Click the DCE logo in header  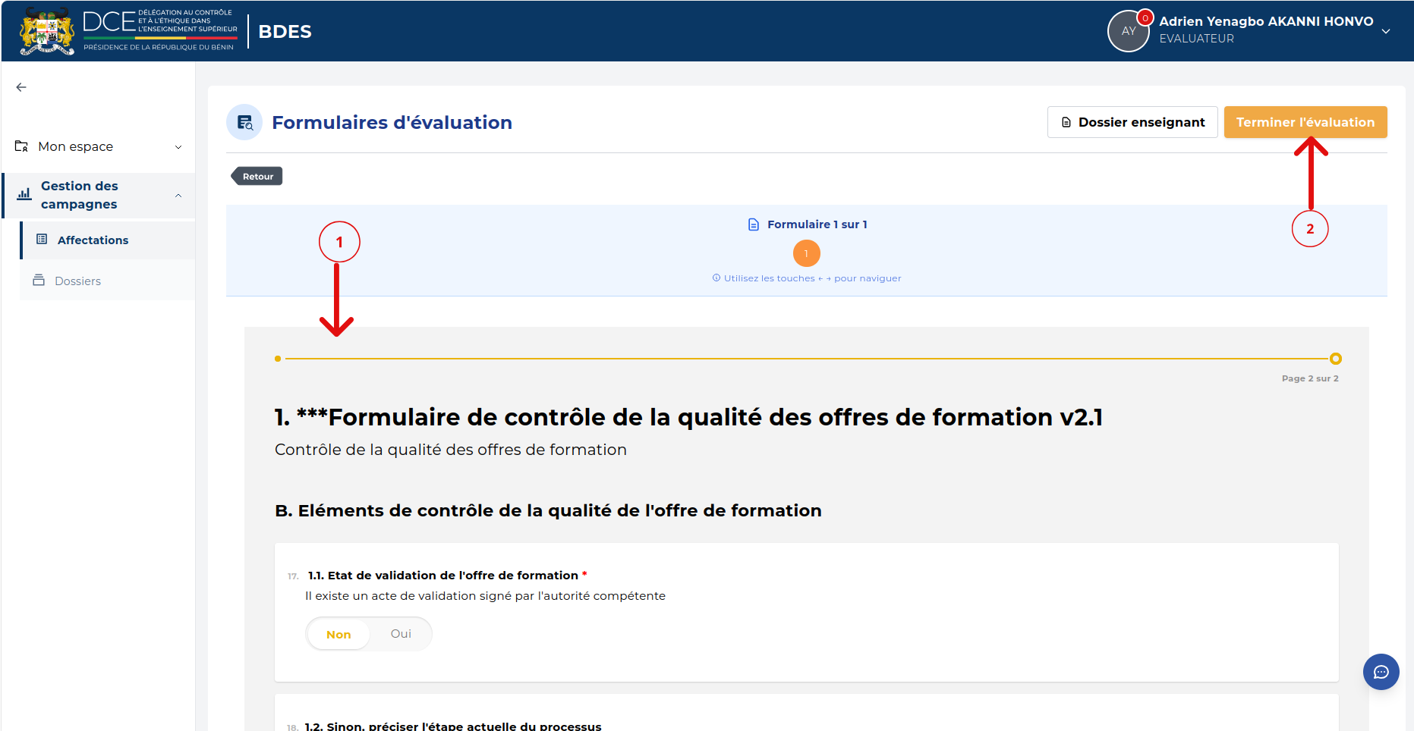[160, 31]
